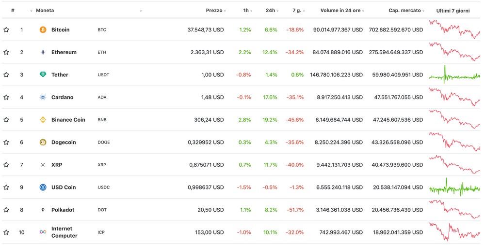Sort by Cap. mercato column header
Screen dimensions: 485x245
pyautogui.click(x=406, y=11)
